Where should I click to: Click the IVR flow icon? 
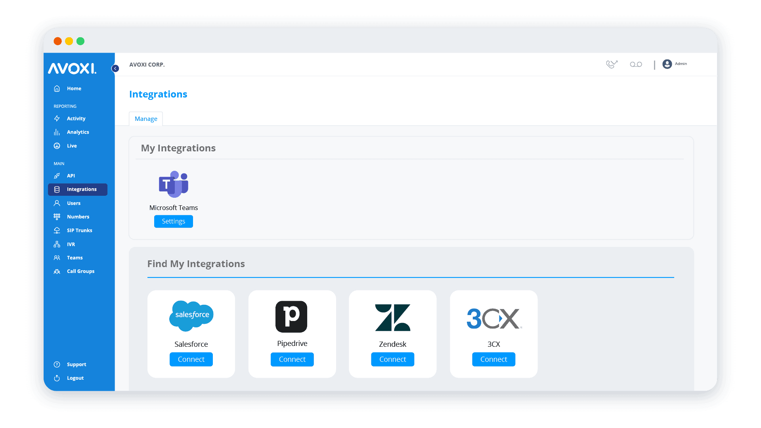[57, 244]
